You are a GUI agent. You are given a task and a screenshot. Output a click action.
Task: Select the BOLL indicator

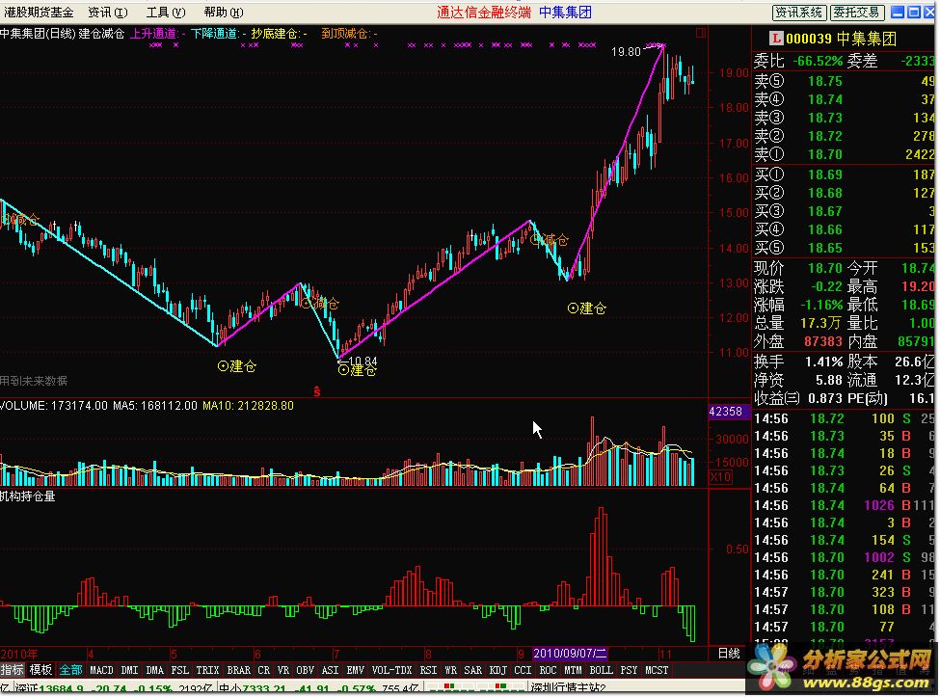601,670
